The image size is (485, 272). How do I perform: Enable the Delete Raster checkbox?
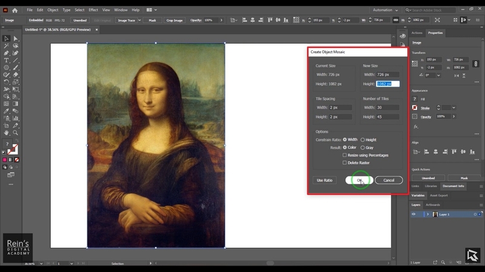coord(345,163)
